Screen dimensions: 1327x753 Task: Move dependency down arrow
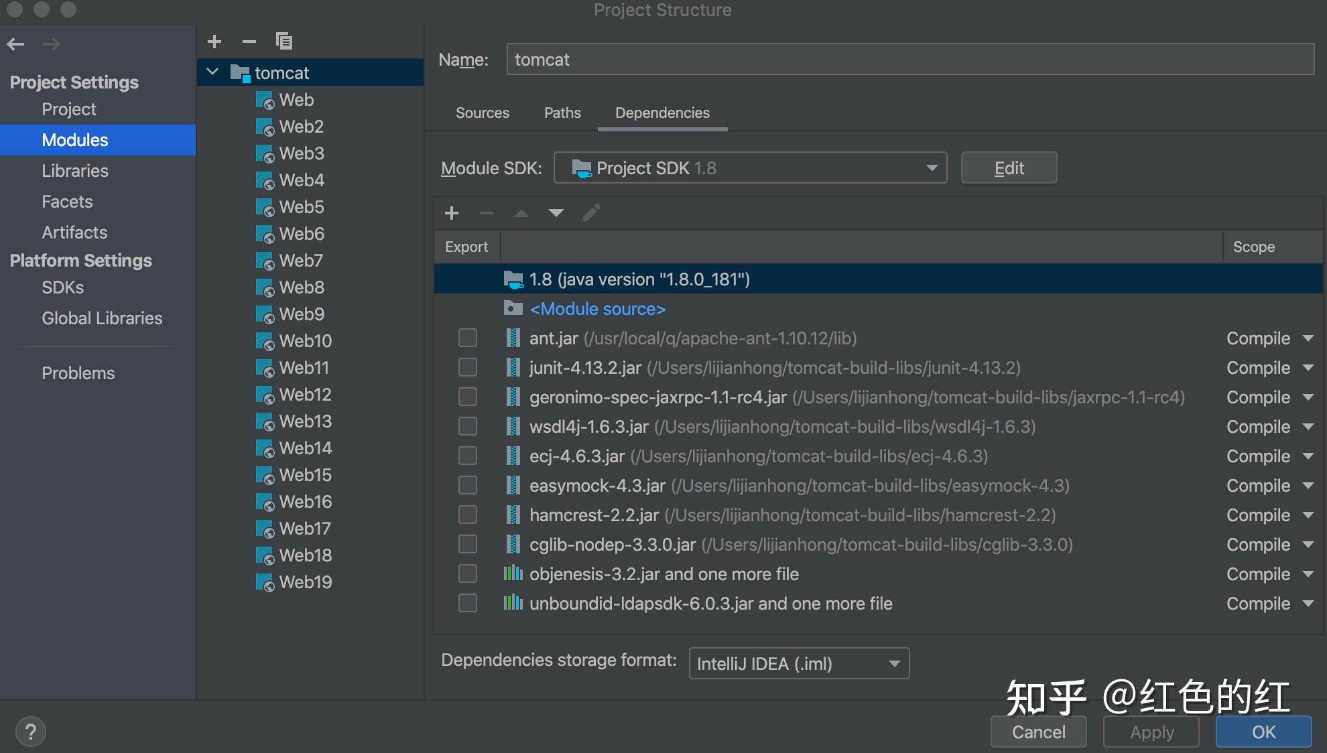556,213
